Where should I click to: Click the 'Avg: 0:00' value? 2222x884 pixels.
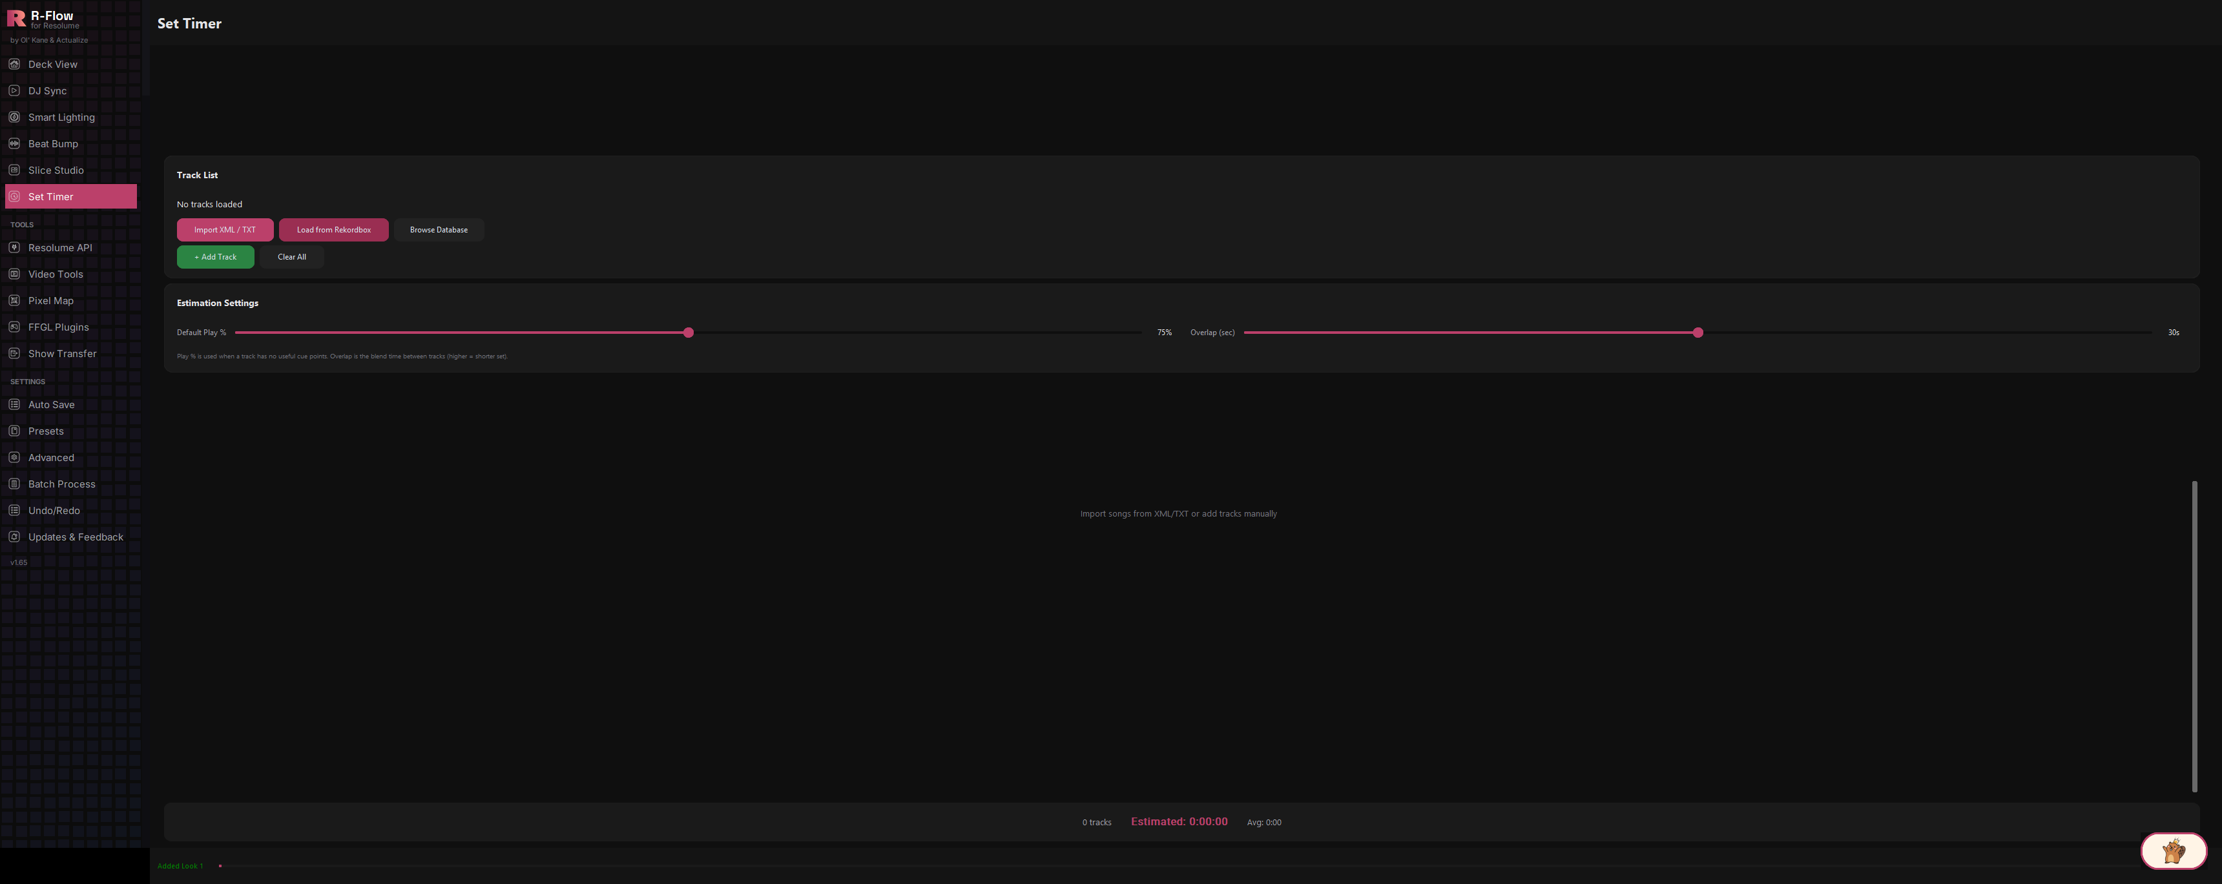pos(1265,823)
